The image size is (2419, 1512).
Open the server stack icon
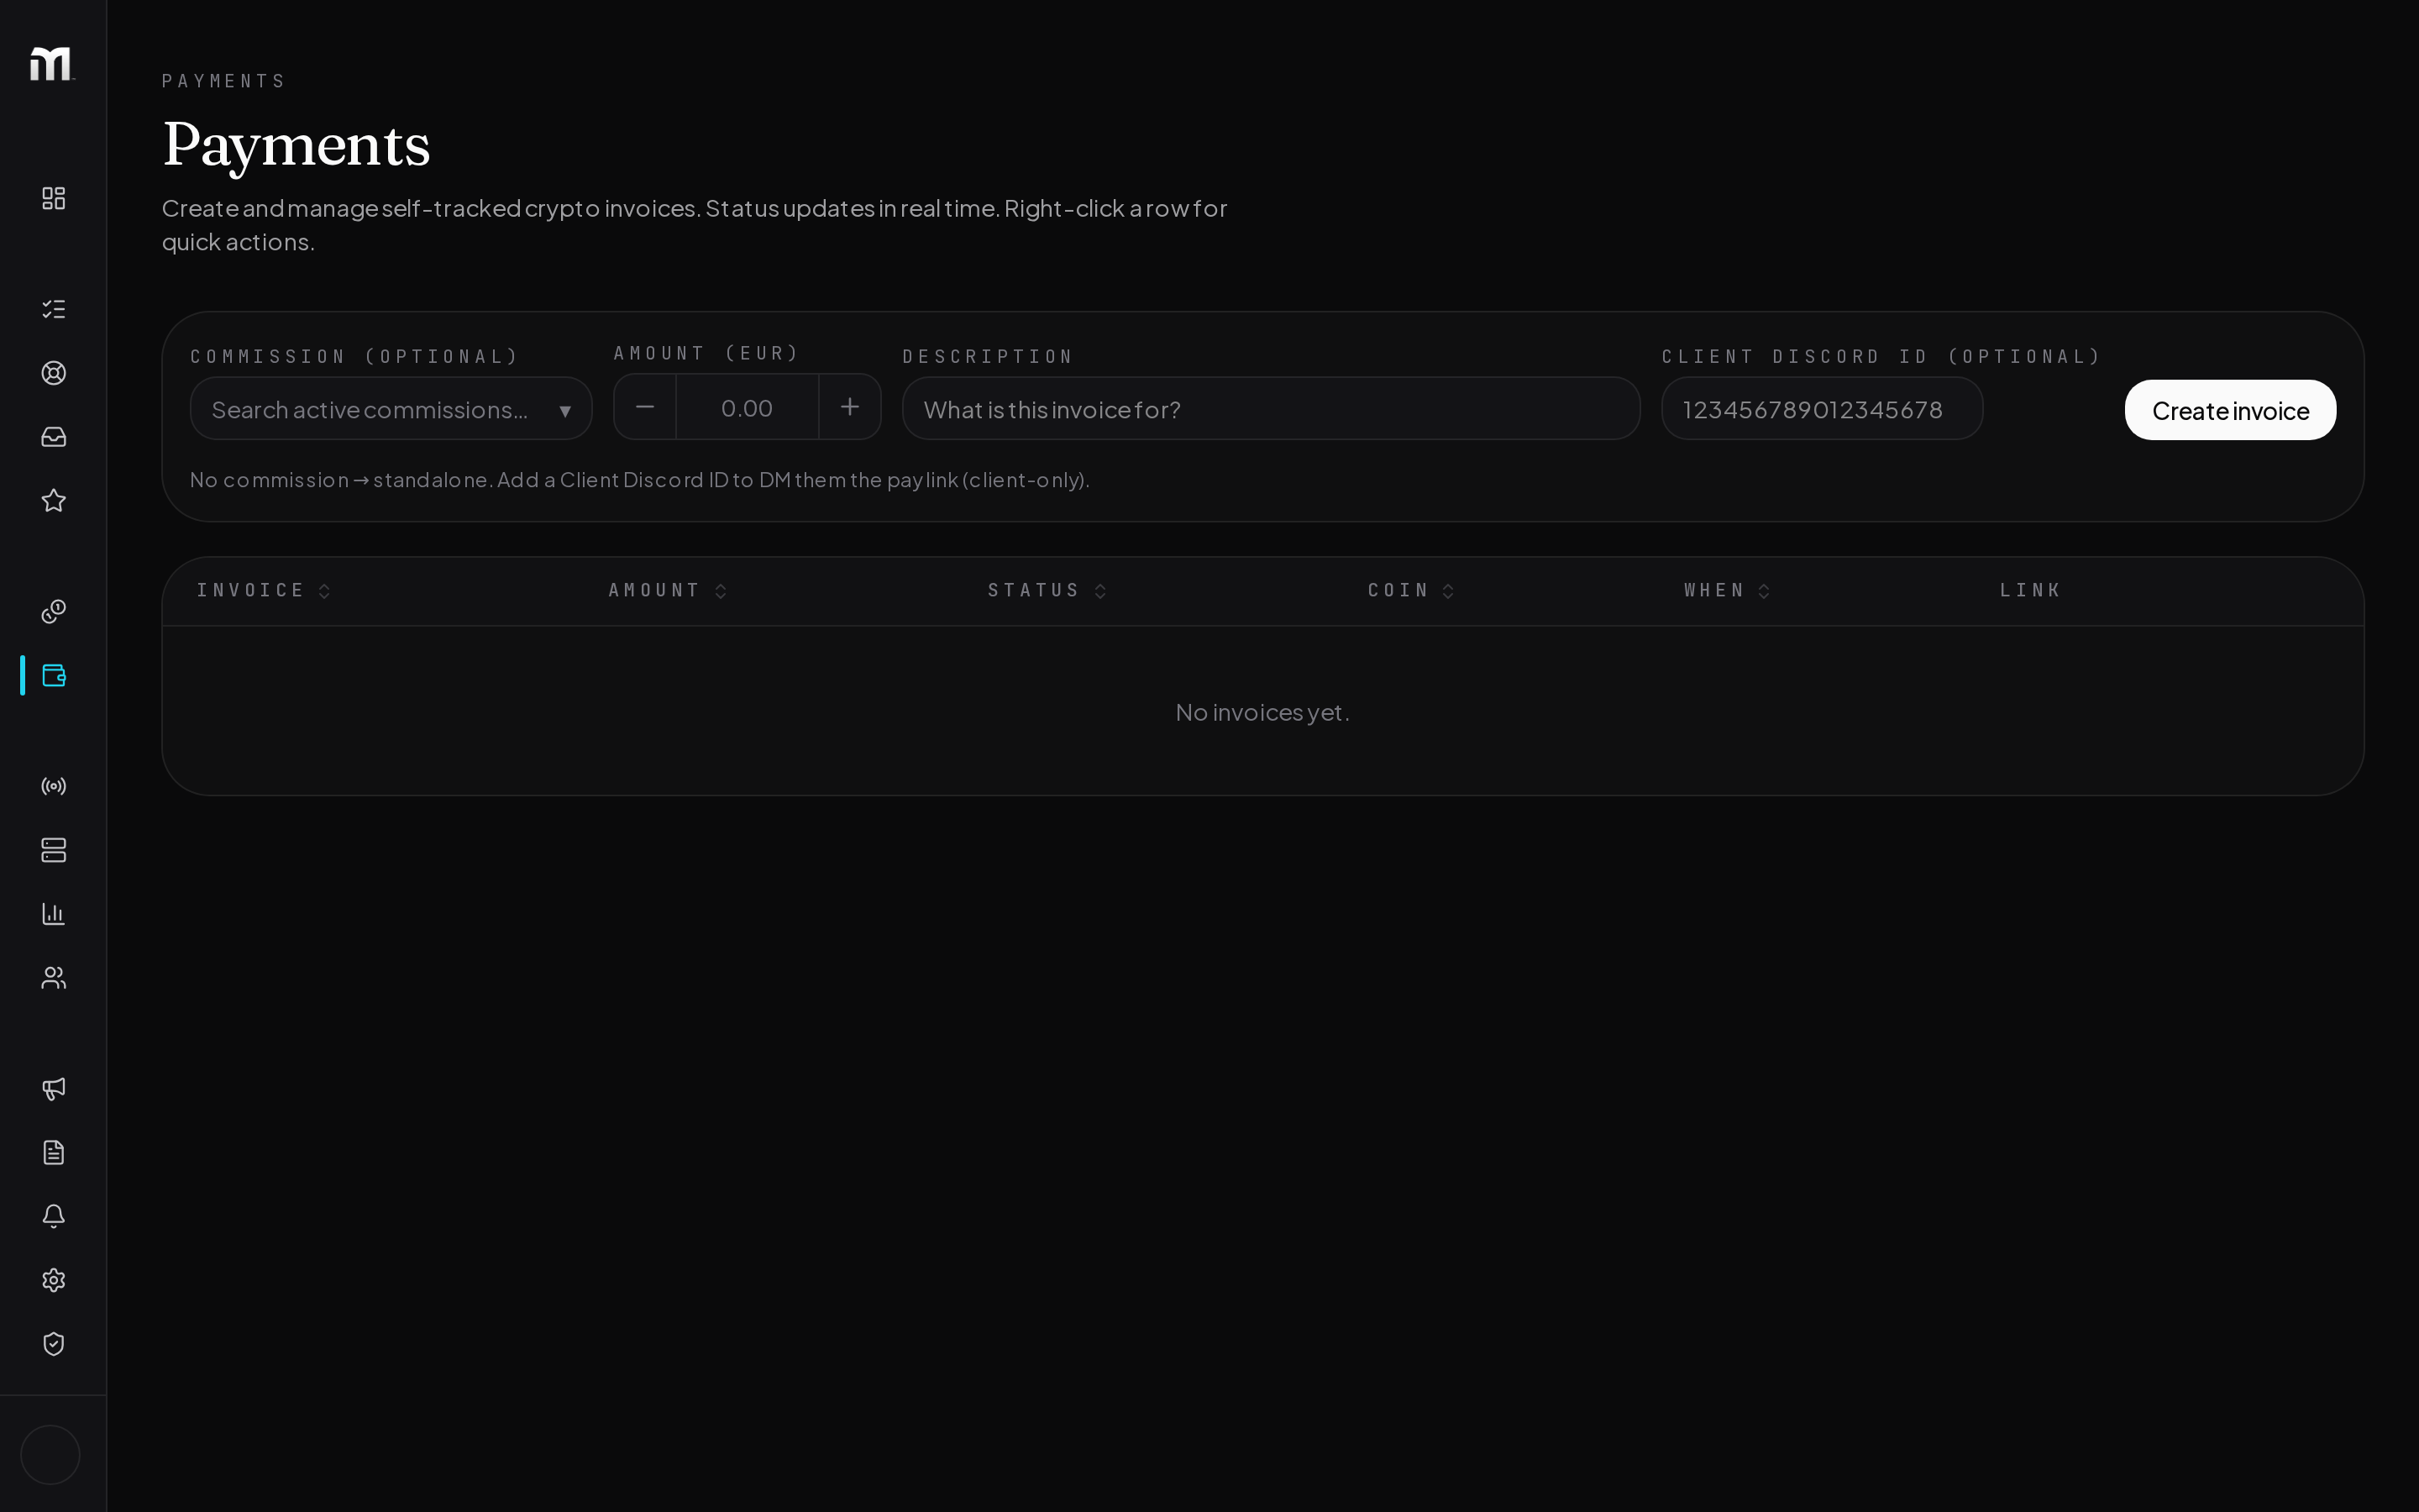54,850
